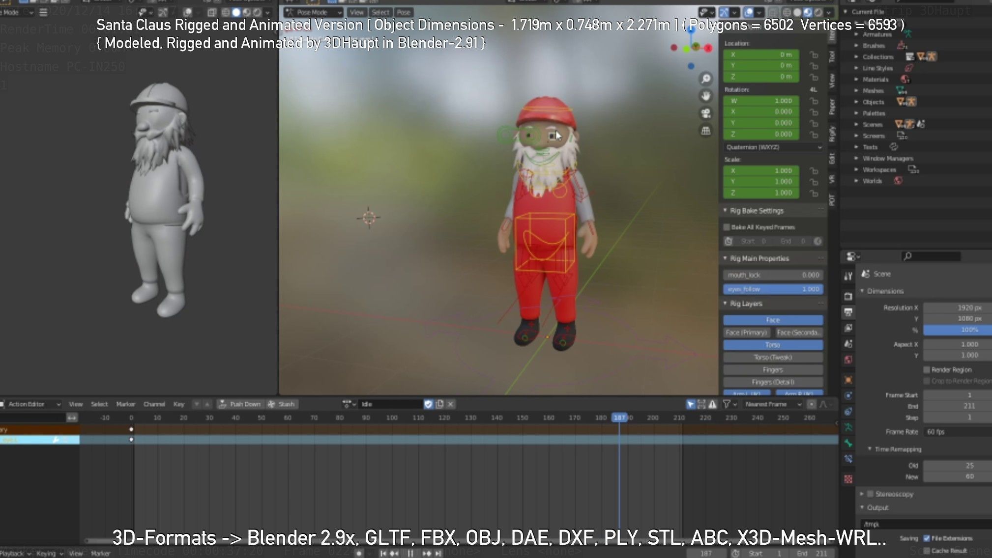This screenshot has height=558, width=992.
Task: Click the Materials data-block icon in outliner
Action: point(905,79)
